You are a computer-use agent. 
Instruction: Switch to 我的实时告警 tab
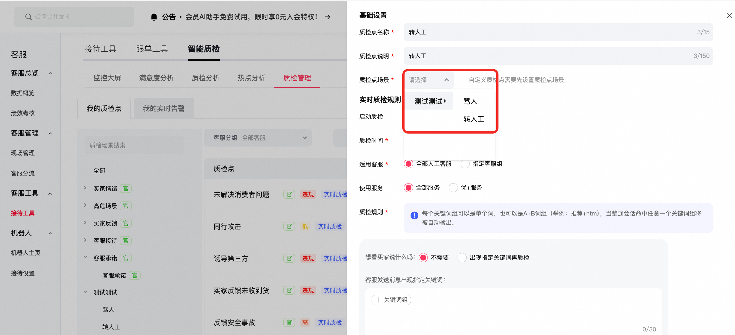tap(164, 108)
